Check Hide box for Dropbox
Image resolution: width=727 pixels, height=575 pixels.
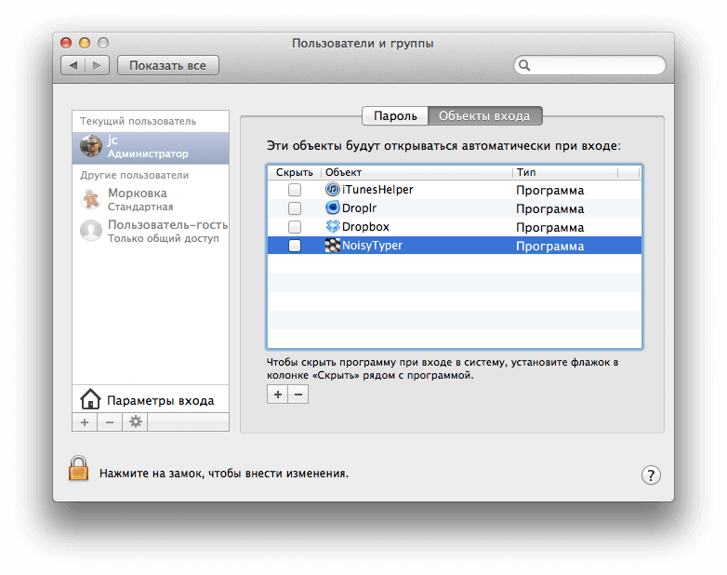(295, 226)
